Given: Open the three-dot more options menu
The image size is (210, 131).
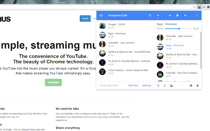Looking at the screenshot, I should click(197, 15).
